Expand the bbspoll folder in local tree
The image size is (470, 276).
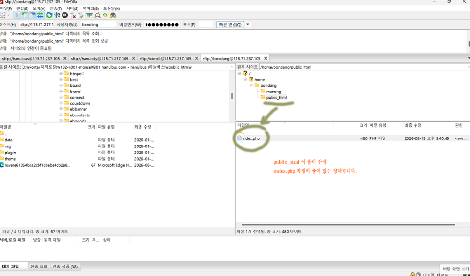[x=61, y=74]
